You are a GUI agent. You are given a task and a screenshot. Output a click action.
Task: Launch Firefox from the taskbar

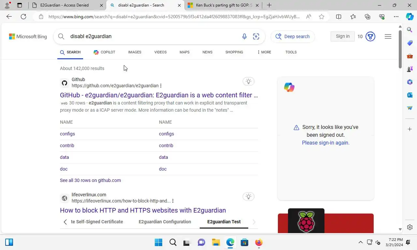[x=259, y=242]
